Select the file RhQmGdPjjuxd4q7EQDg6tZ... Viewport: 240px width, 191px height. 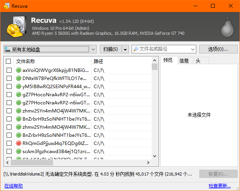click(x=55, y=143)
